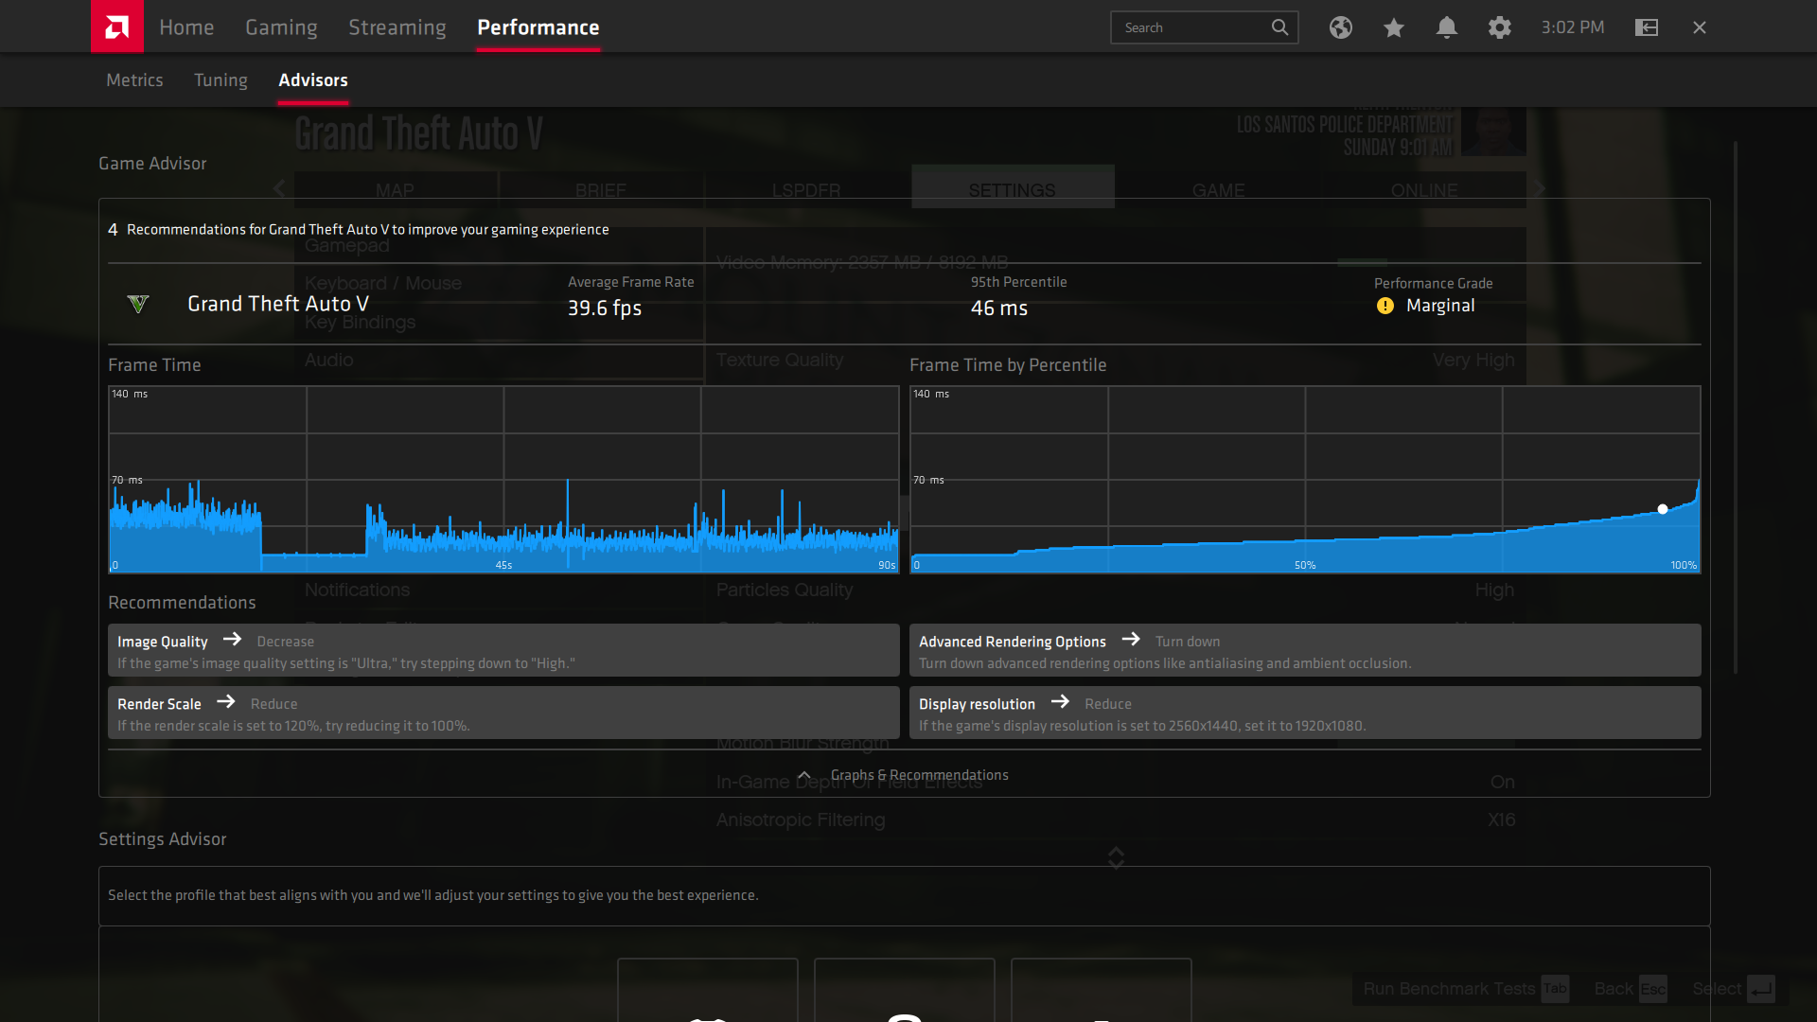Click the Grand Theft Auto V game icon

[x=138, y=304]
